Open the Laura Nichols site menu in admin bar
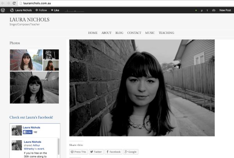The image size is (234, 158). tap(21, 10)
